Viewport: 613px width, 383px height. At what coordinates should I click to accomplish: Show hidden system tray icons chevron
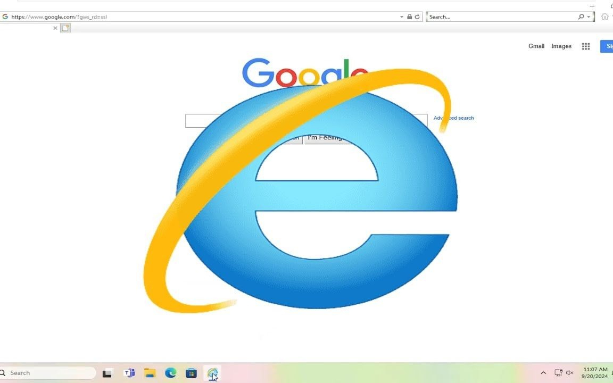click(543, 373)
